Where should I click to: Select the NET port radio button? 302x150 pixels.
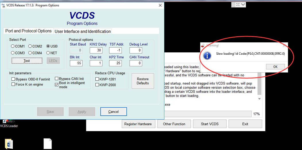point(48,53)
